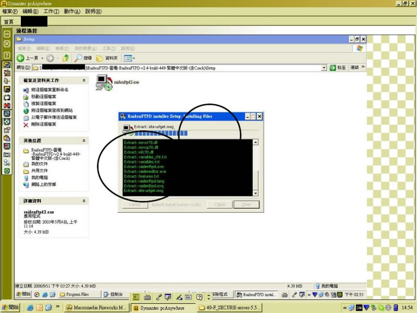The image size is (417, 313).
Task: Open 檔案(F) menu in pcAnywhere
Action: tap(10, 11)
